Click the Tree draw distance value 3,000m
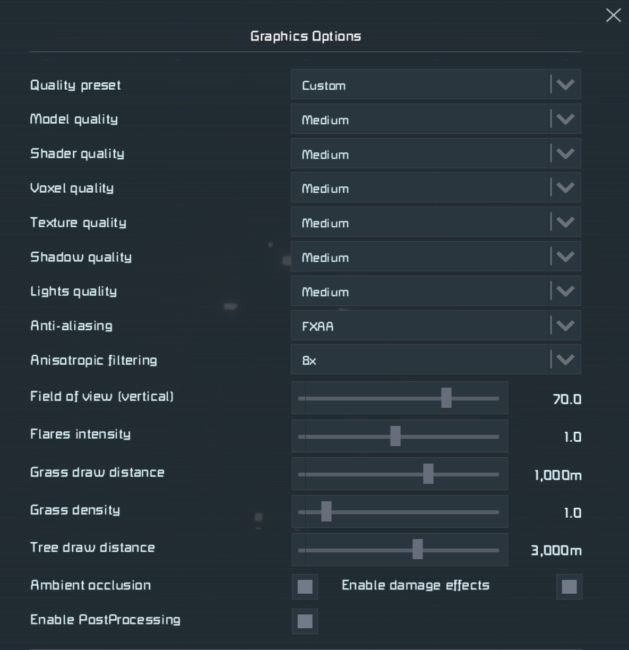 (x=556, y=550)
